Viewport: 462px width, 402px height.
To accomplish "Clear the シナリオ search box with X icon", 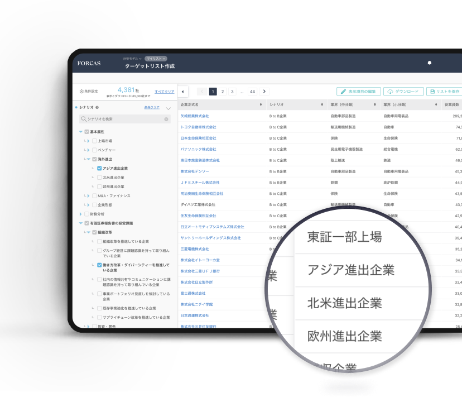I will point(166,119).
